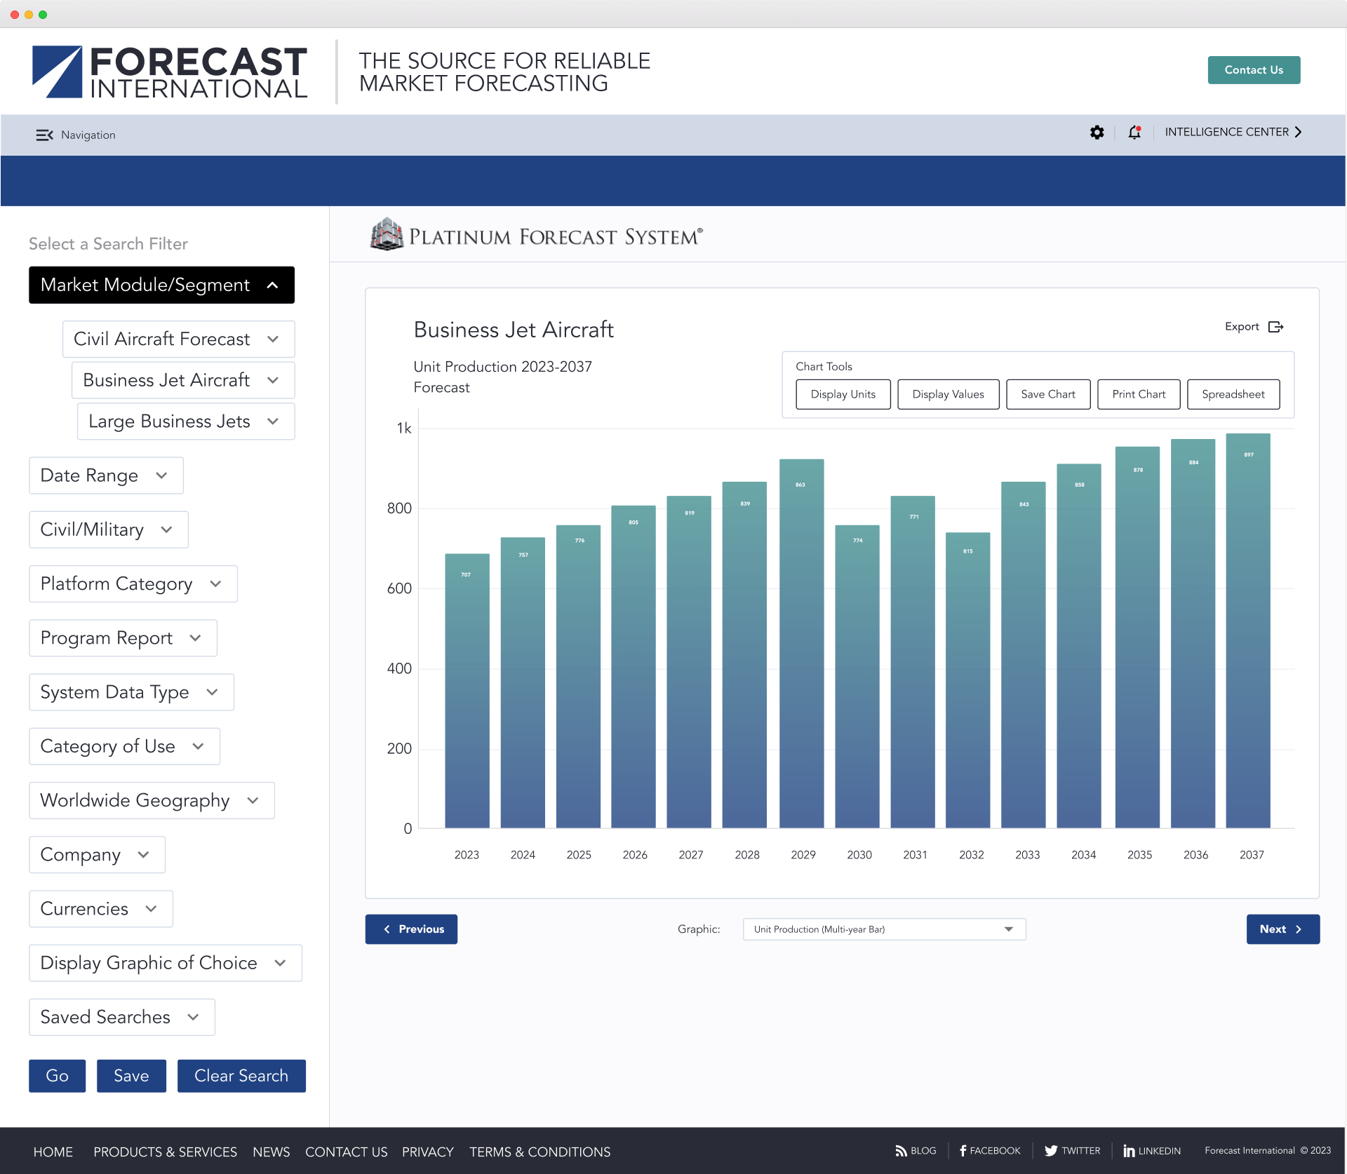Open Intelligence Center link

point(1233,132)
